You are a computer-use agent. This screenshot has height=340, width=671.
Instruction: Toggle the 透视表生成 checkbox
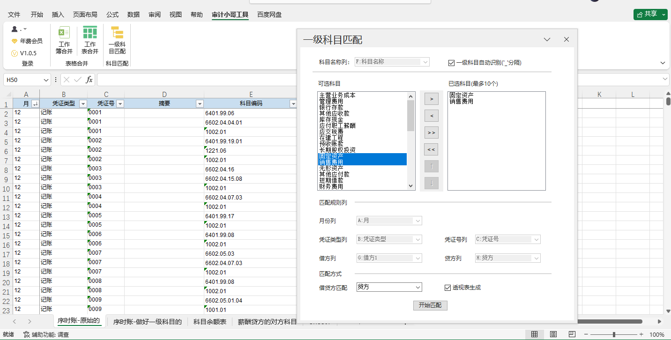coord(447,287)
